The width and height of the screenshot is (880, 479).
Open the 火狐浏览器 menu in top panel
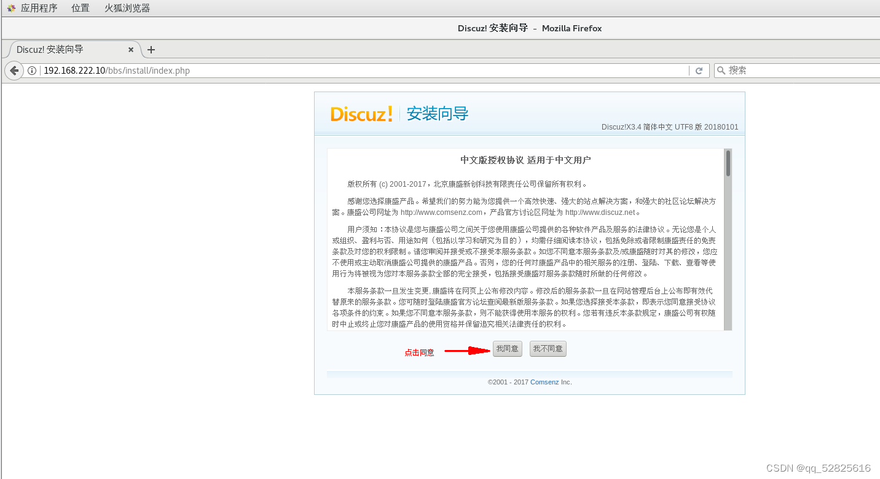[x=127, y=8]
